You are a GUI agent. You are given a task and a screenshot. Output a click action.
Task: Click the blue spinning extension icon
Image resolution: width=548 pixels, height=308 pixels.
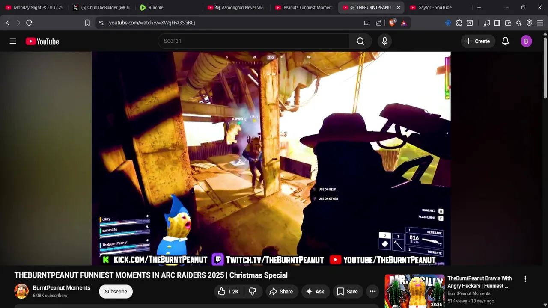(448, 23)
